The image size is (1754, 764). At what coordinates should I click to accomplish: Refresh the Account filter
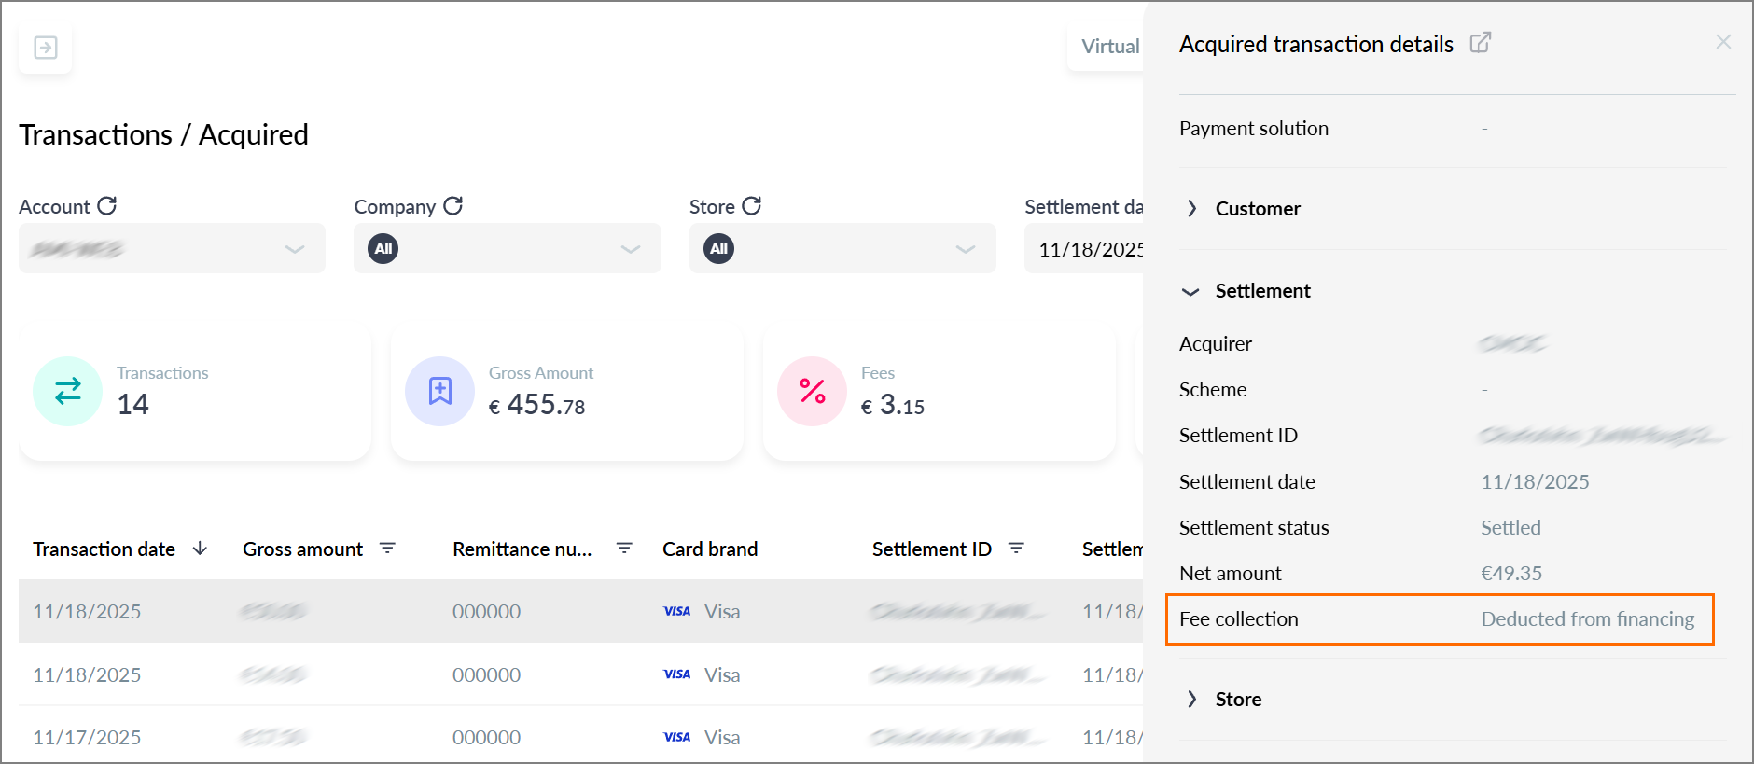tap(107, 205)
